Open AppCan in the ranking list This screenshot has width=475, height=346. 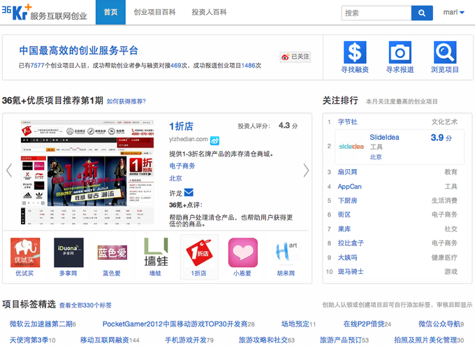click(x=349, y=187)
